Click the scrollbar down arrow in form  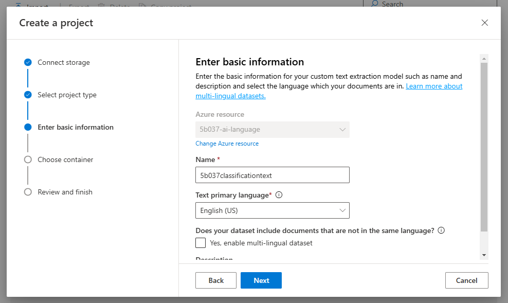click(x=484, y=255)
